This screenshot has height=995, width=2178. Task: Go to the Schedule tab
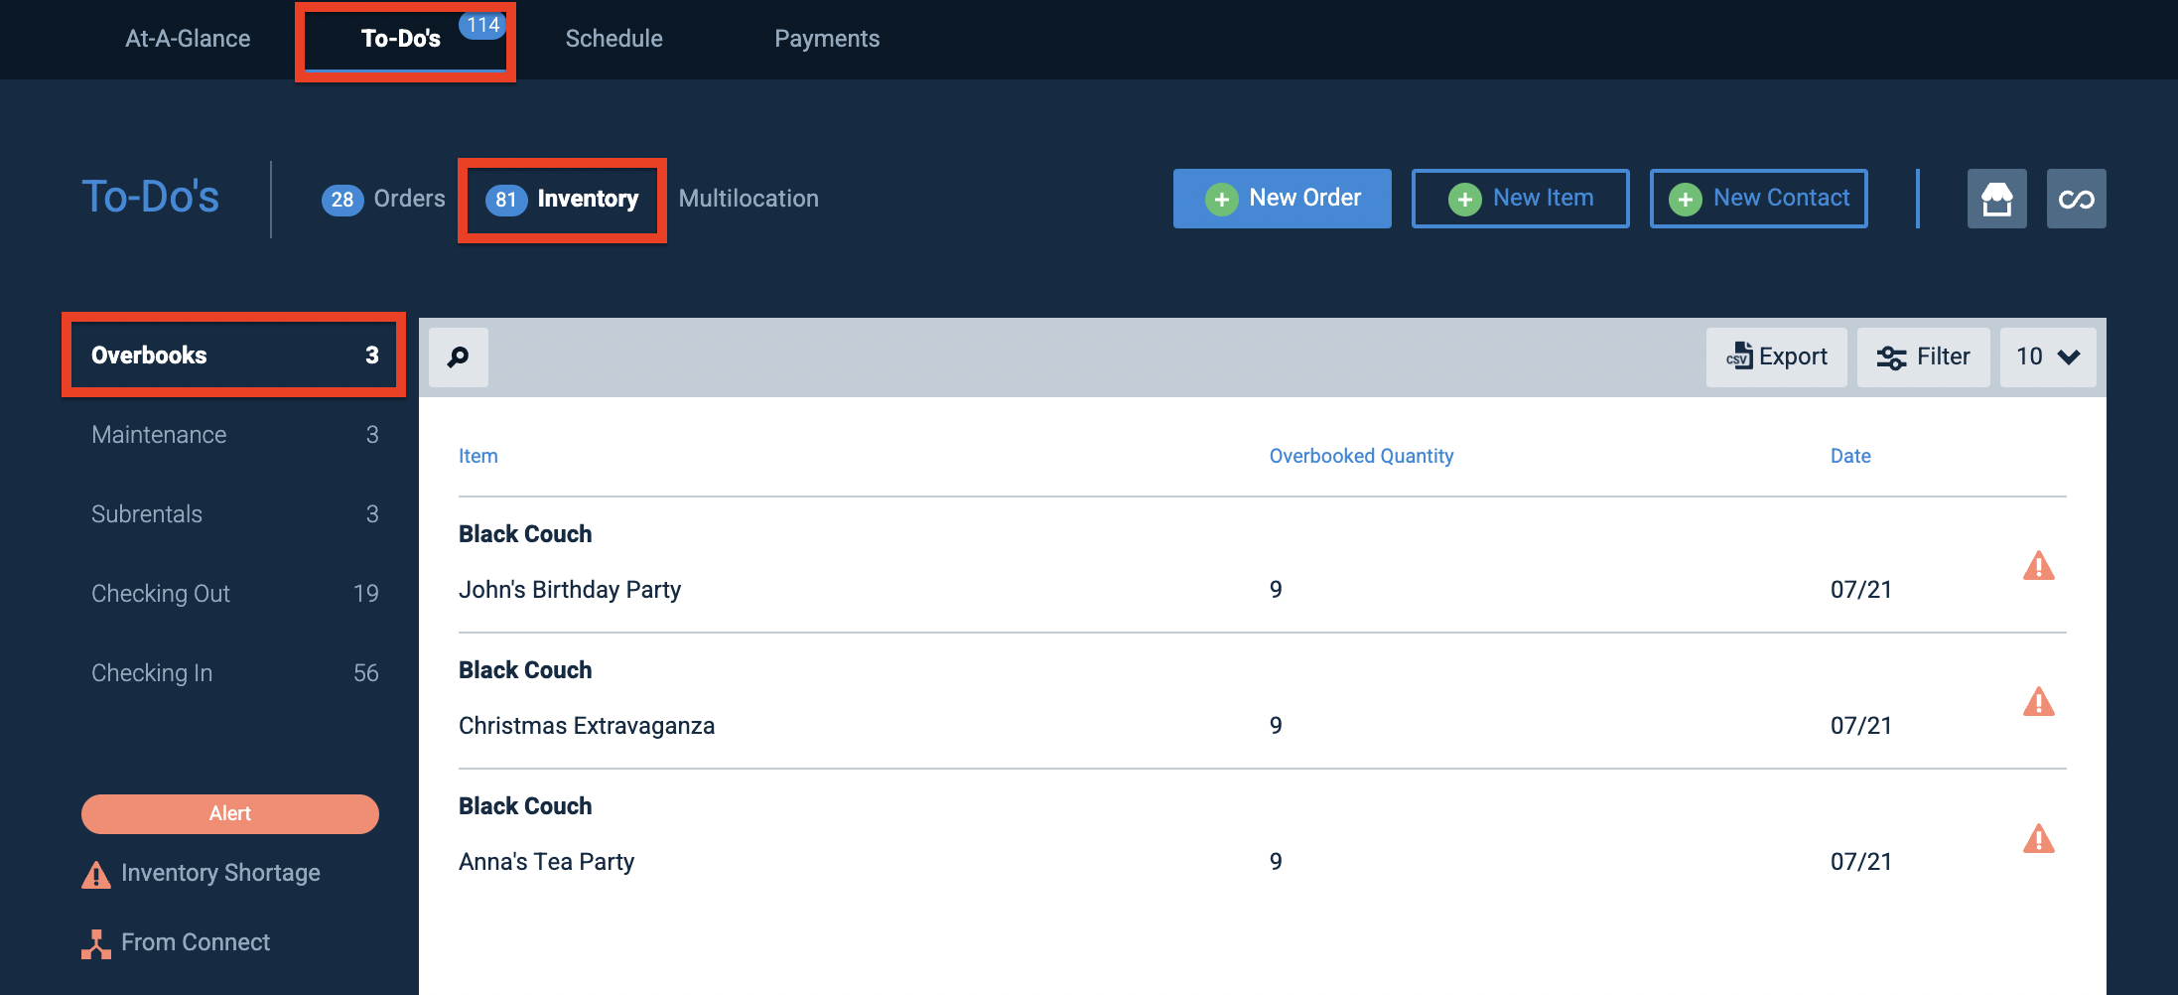pos(613,39)
